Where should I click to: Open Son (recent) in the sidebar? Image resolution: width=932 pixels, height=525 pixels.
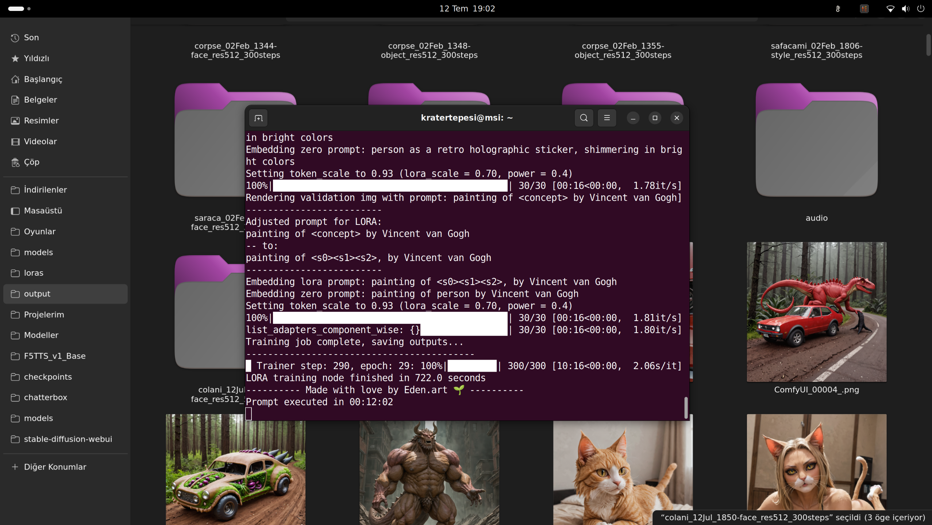[x=66, y=38]
